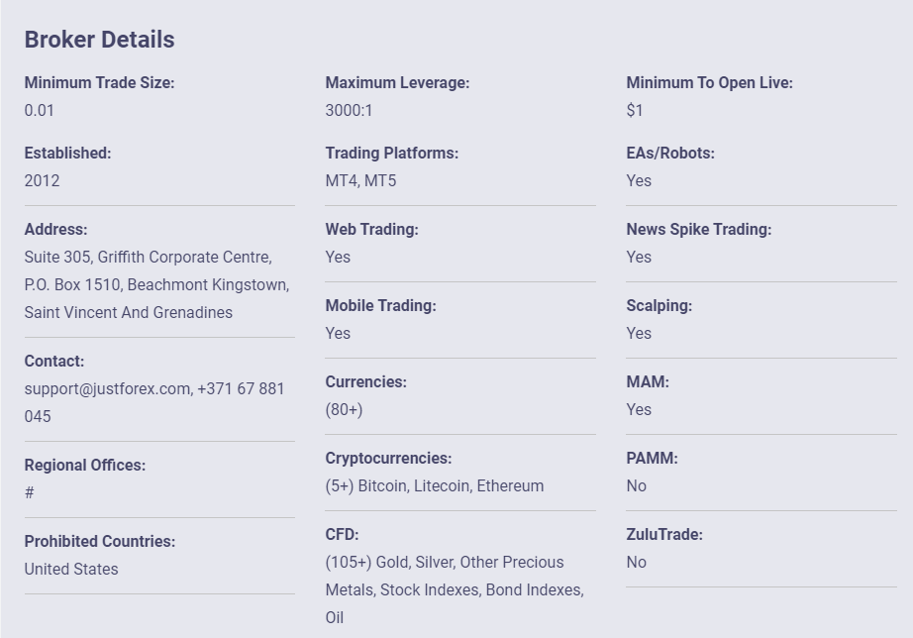Click the PAMM No value
Image resolution: width=913 pixels, height=638 pixels.
coord(637,485)
